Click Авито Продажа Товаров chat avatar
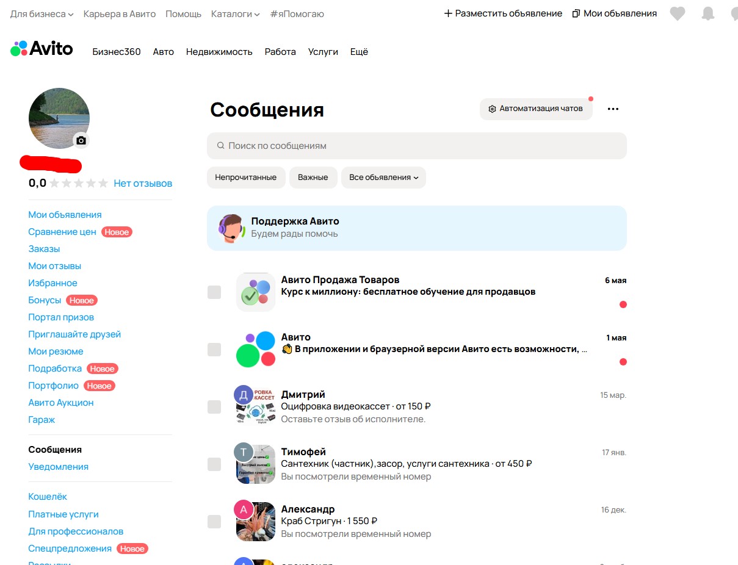This screenshot has height=565, width=738. 256,292
